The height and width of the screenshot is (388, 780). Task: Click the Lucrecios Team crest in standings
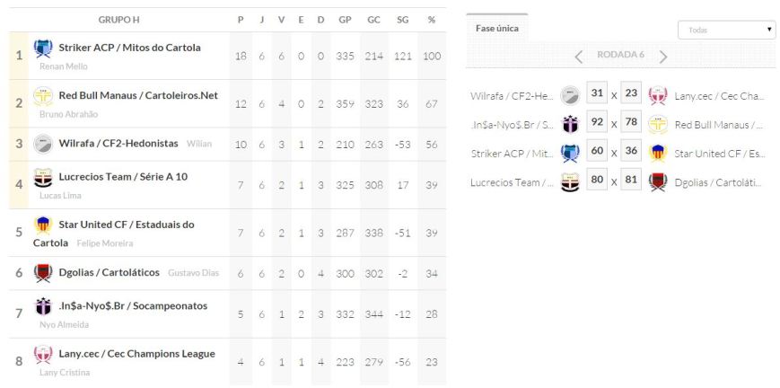(43, 177)
